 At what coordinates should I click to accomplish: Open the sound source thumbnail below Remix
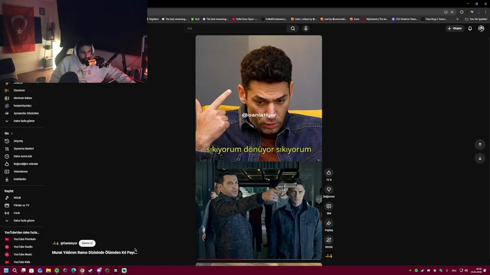point(328,256)
